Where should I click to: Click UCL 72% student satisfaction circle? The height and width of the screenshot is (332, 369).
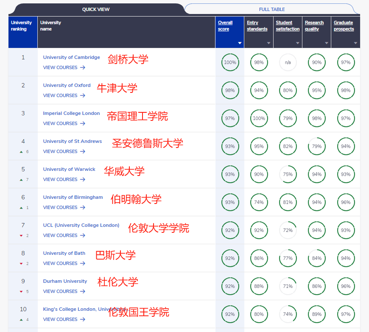[288, 230]
